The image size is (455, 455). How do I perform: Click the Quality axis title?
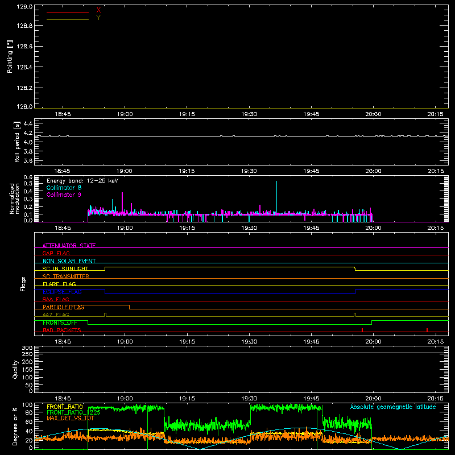click(x=15, y=369)
